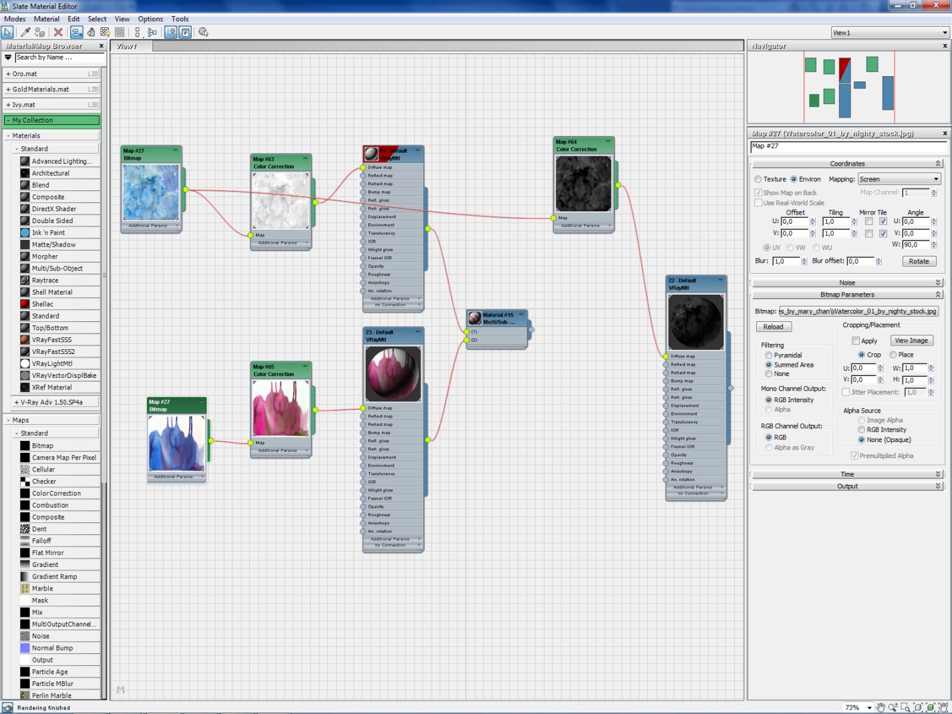This screenshot has width=952, height=714.
Task: Click the U Offset value field
Action: (x=794, y=221)
